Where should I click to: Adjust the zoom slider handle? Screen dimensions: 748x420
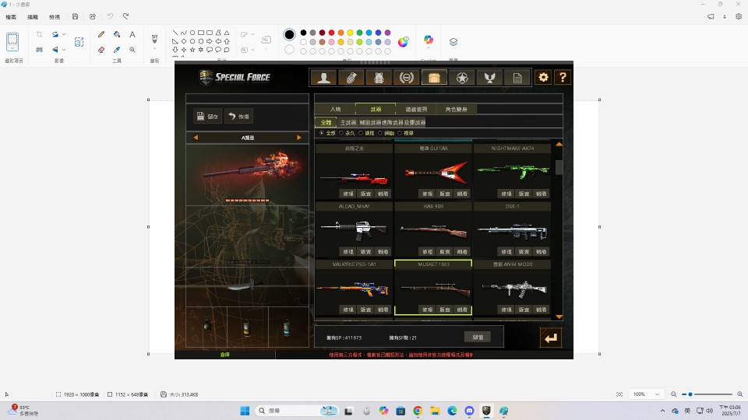pyautogui.click(x=690, y=394)
